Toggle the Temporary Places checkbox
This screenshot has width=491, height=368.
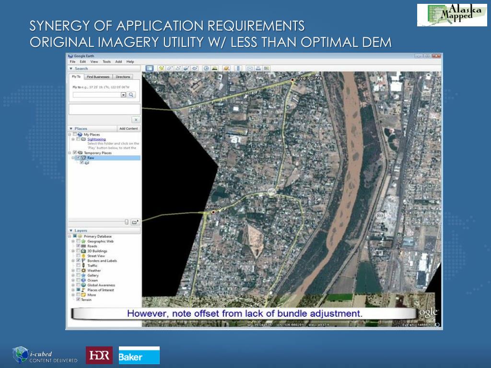coord(75,153)
